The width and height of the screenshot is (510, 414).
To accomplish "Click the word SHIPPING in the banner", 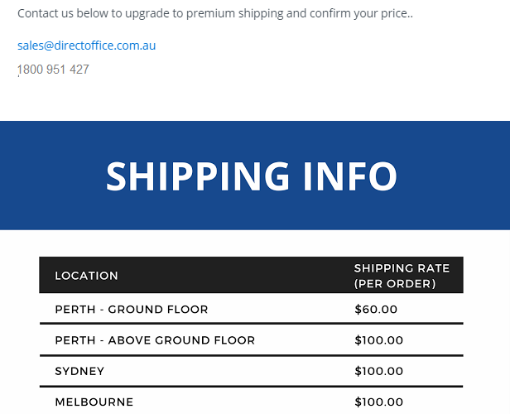I will 198,176.
